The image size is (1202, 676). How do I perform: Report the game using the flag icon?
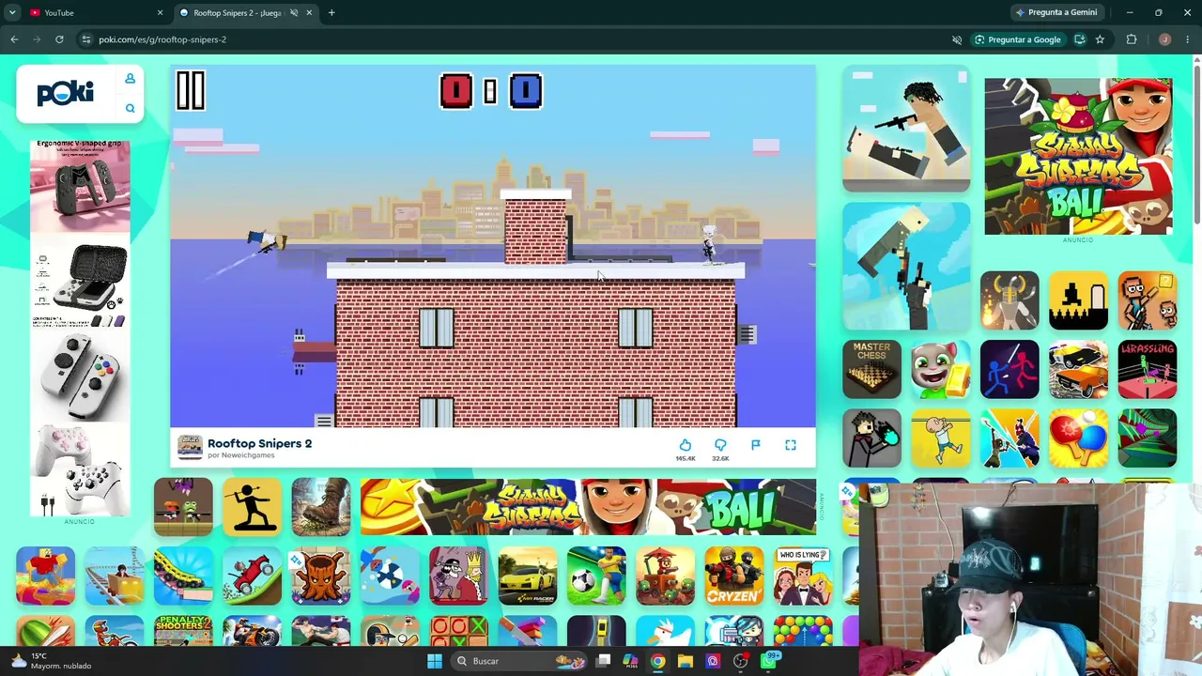pos(756,445)
